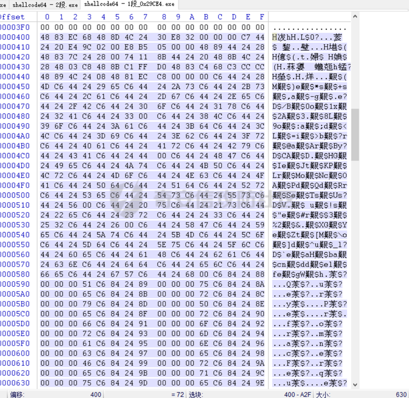Click text column of row 00000630
This screenshot has width=409, height=398.
[309, 383]
